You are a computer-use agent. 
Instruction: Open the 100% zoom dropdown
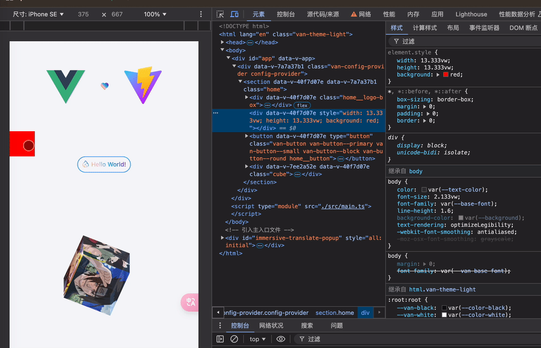coord(155,14)
